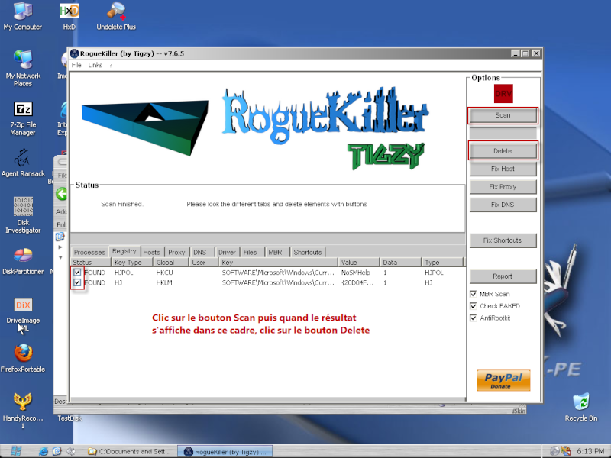Select the Registry tab
The image size is (611, 458).
[x=124, y=251]
